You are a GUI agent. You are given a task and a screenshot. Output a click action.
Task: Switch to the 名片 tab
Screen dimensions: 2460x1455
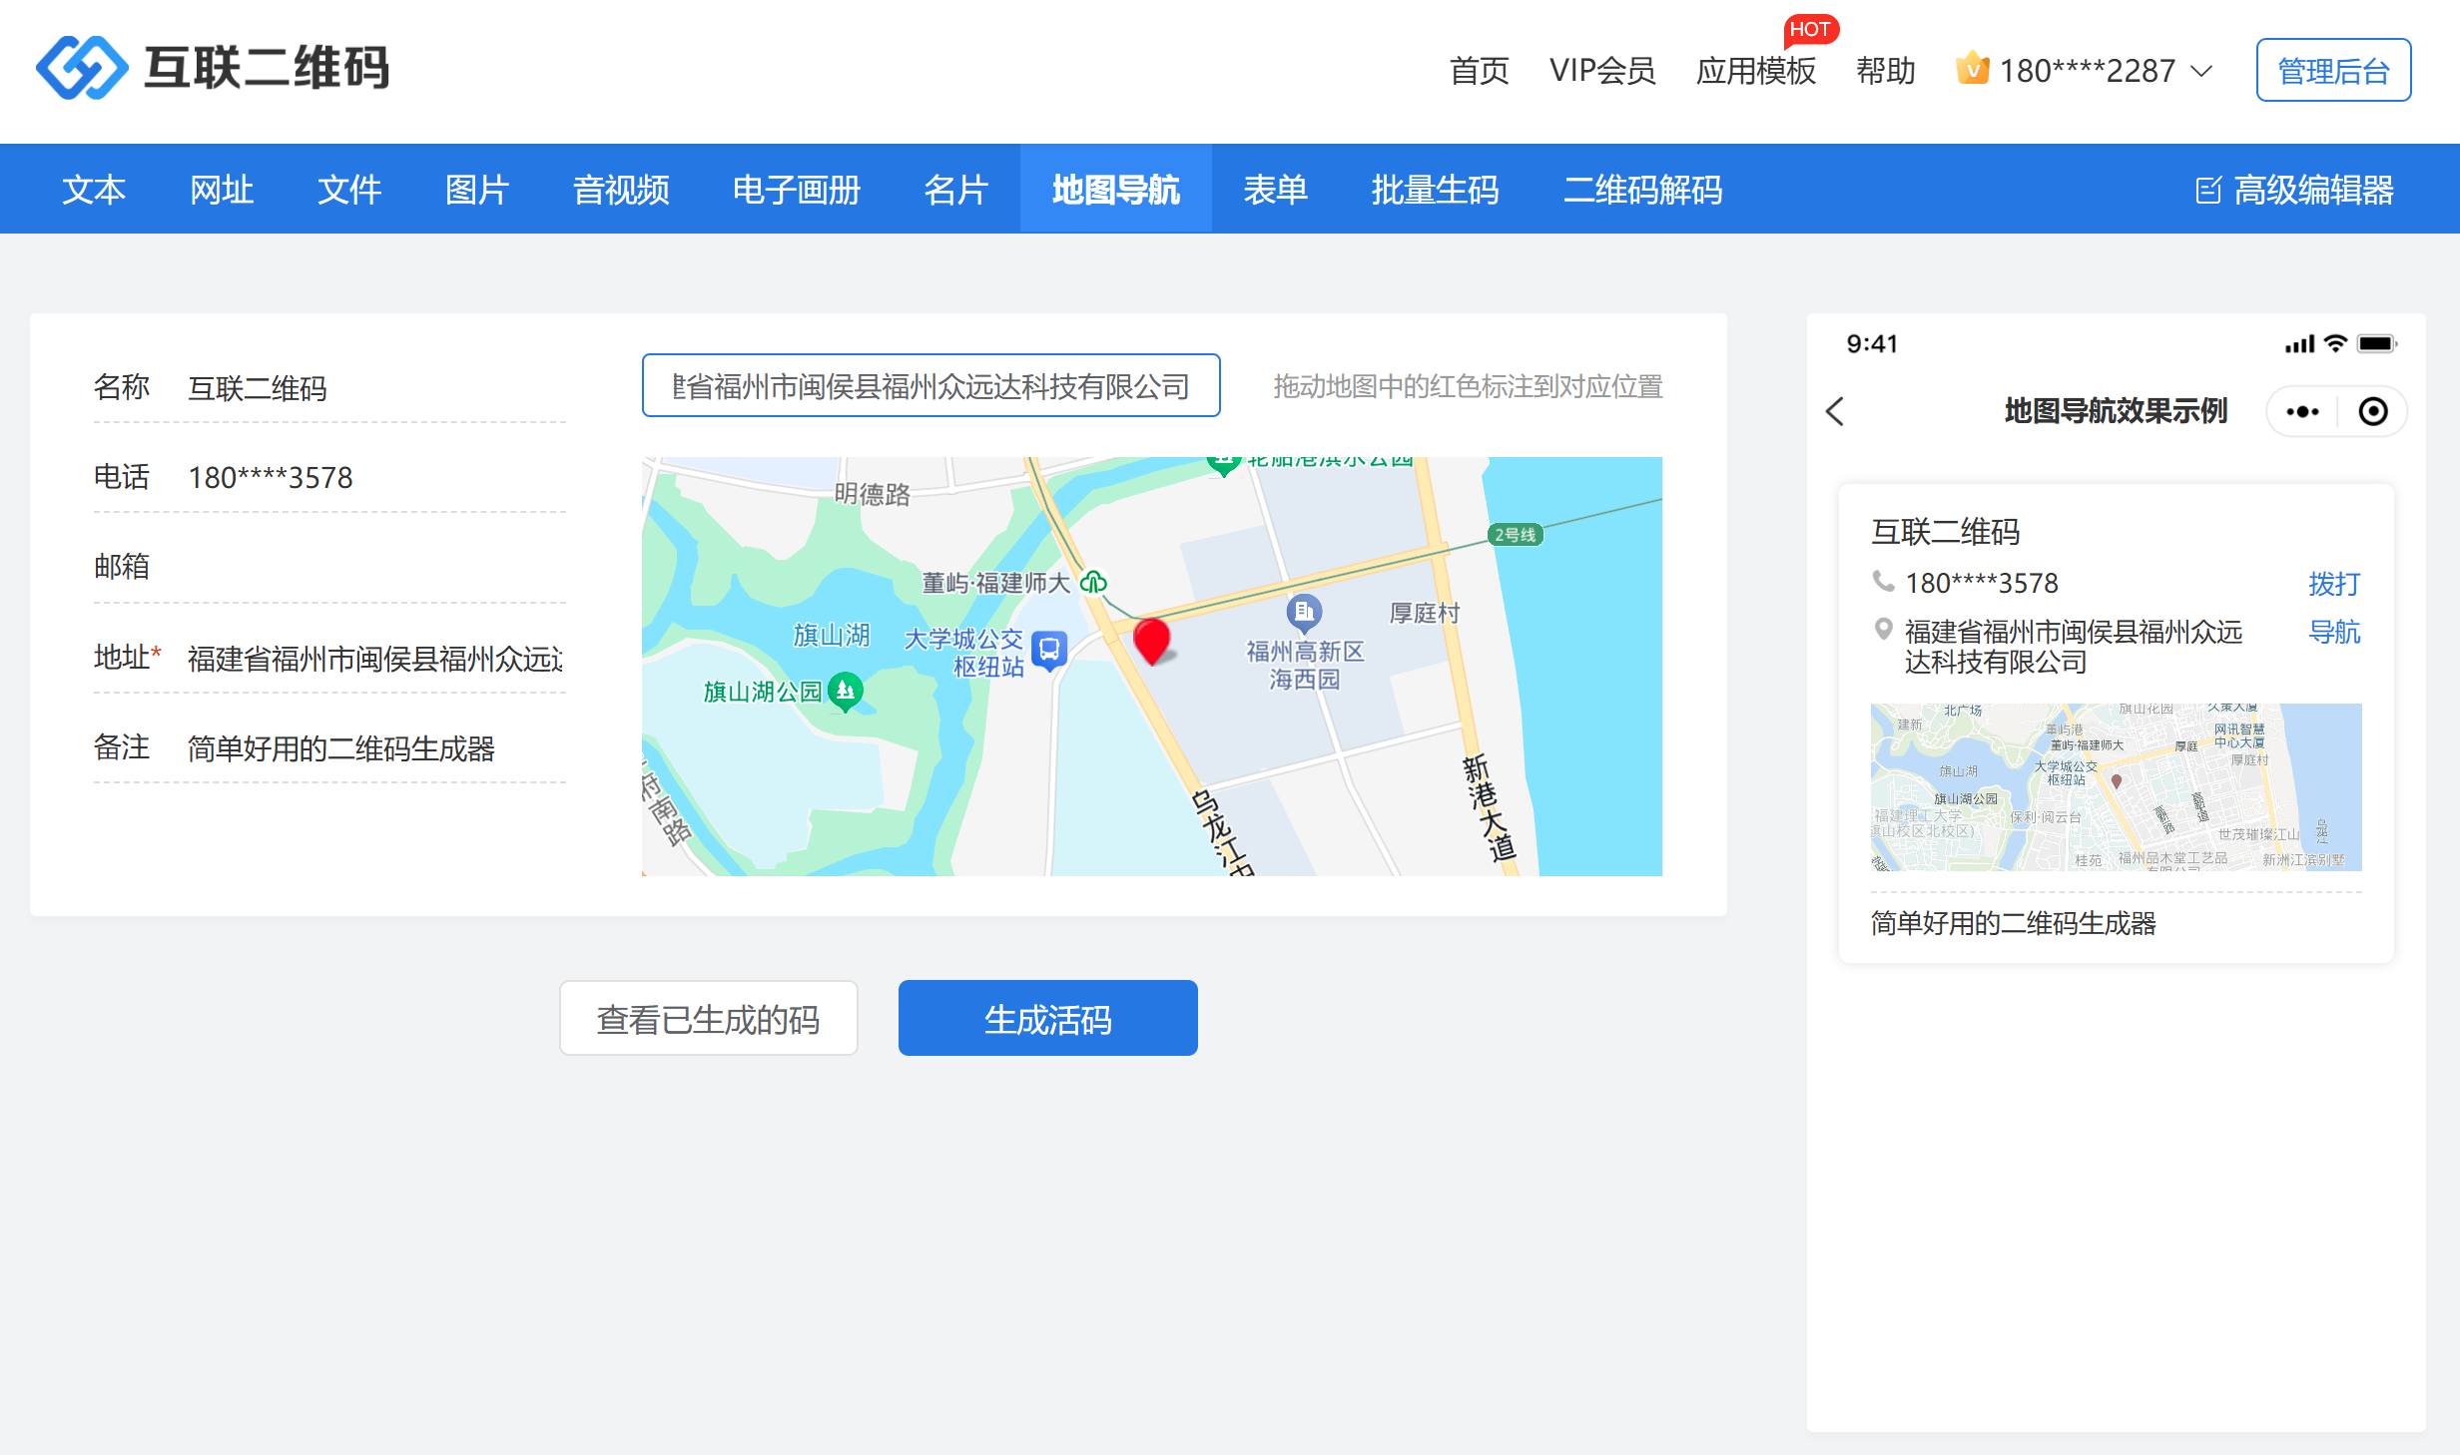pyautogui.click(x=955, y=190)
